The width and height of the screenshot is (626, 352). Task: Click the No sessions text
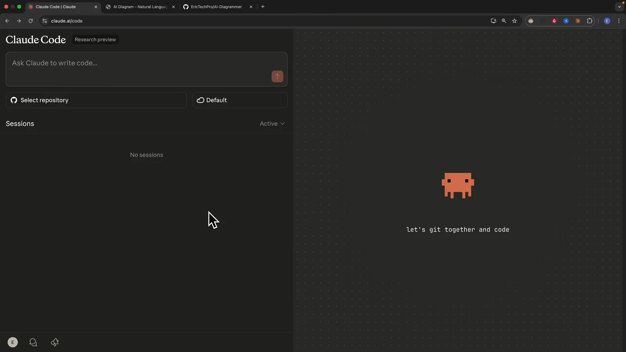coord(147,155)
